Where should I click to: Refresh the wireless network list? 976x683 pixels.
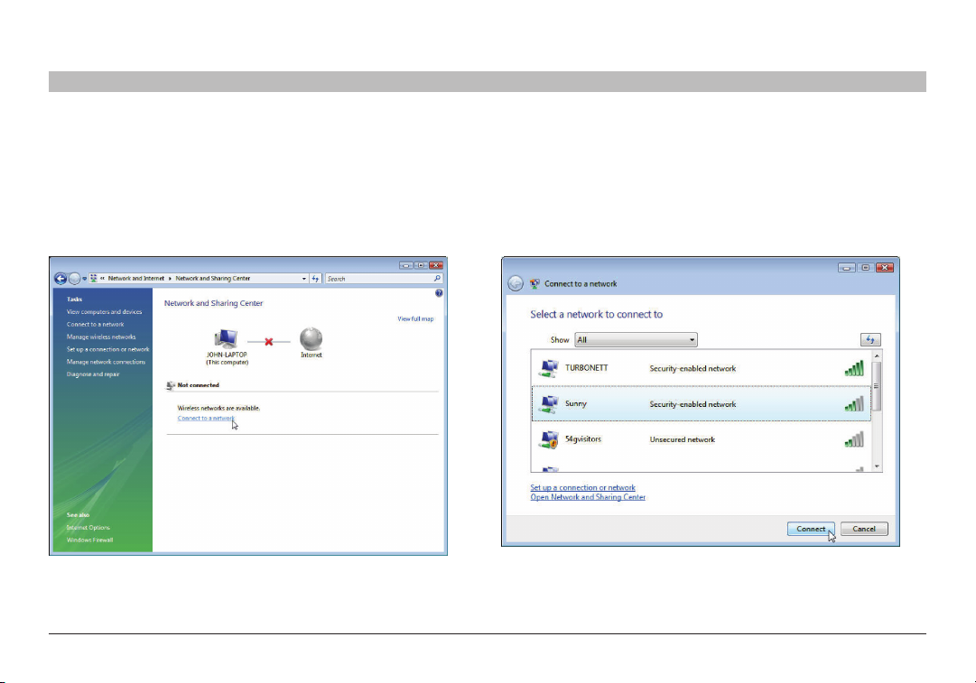tap(870, 339)
